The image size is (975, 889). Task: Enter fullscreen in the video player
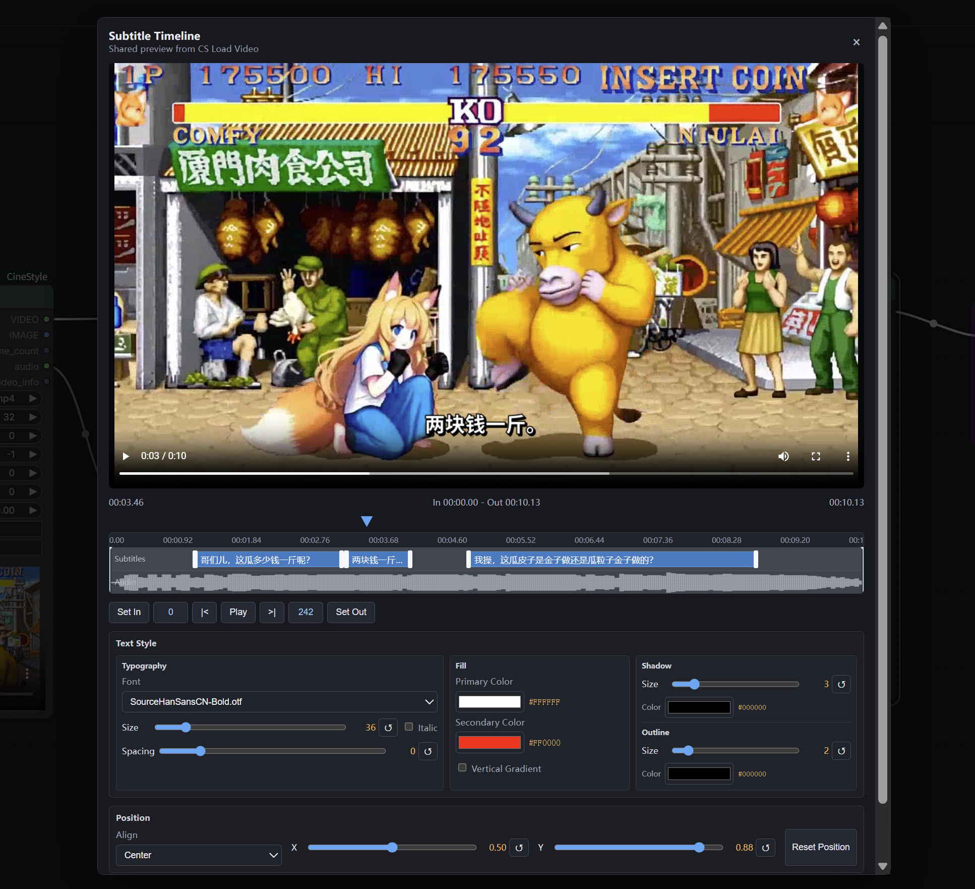(x=816, y=456)
